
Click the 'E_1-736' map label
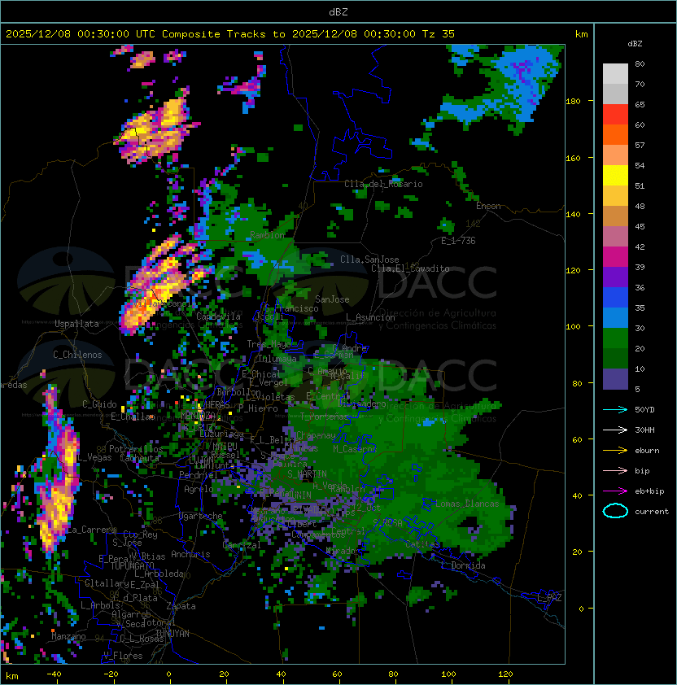click(x=458, y=241)
